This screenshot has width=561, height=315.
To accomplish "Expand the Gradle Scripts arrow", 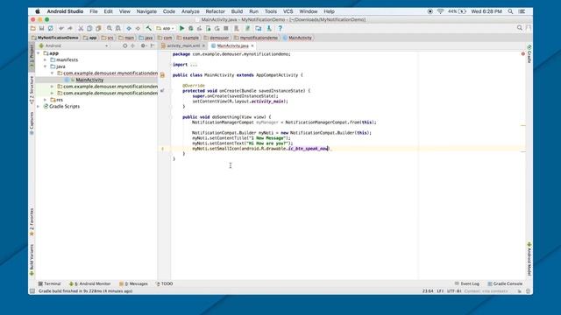I will point(39,107).
